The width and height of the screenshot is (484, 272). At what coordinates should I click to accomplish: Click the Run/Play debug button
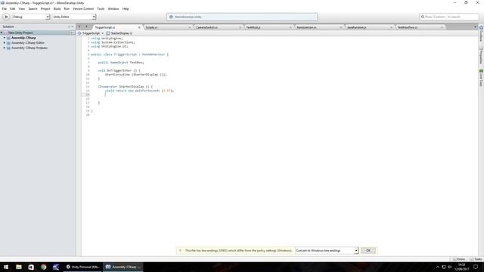[x=6, y=17]
